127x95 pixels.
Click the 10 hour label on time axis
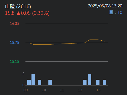(x=44, y=90)
